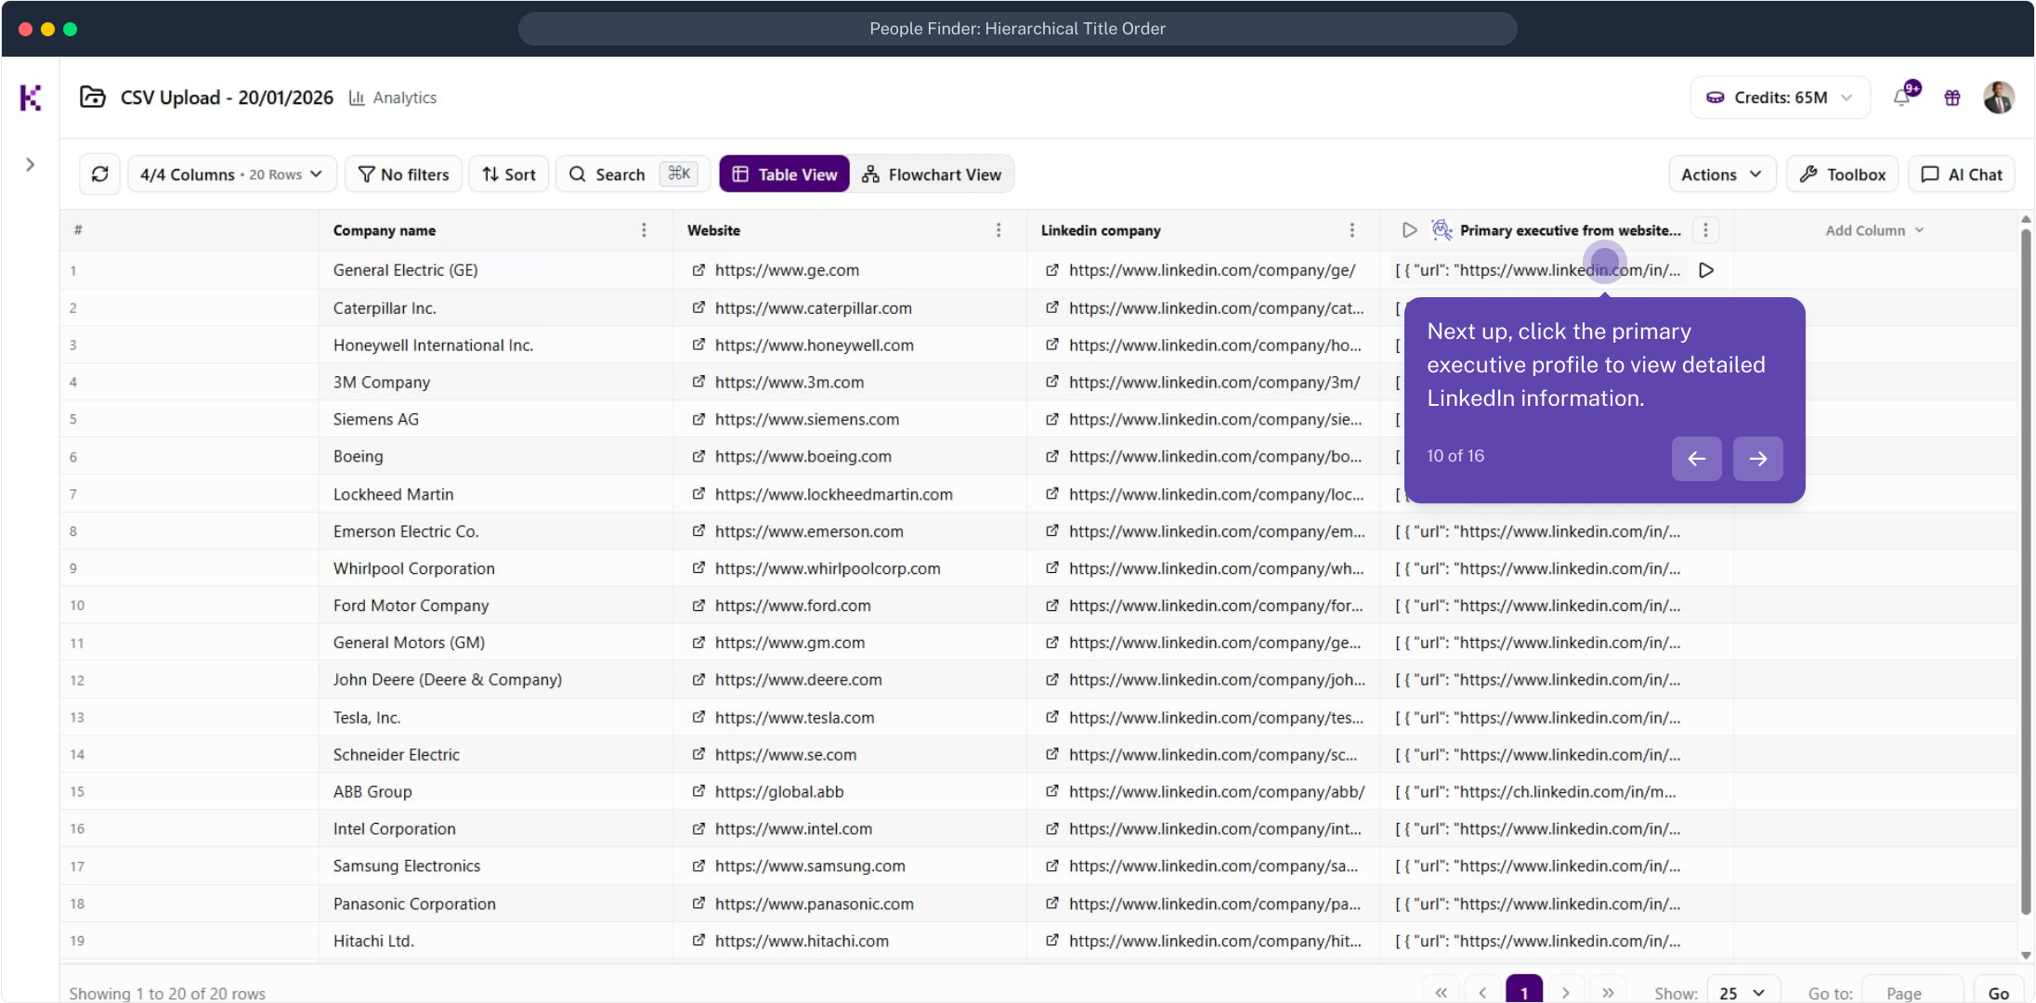Open external link icon for siemens.com website

tap(698, 419)
